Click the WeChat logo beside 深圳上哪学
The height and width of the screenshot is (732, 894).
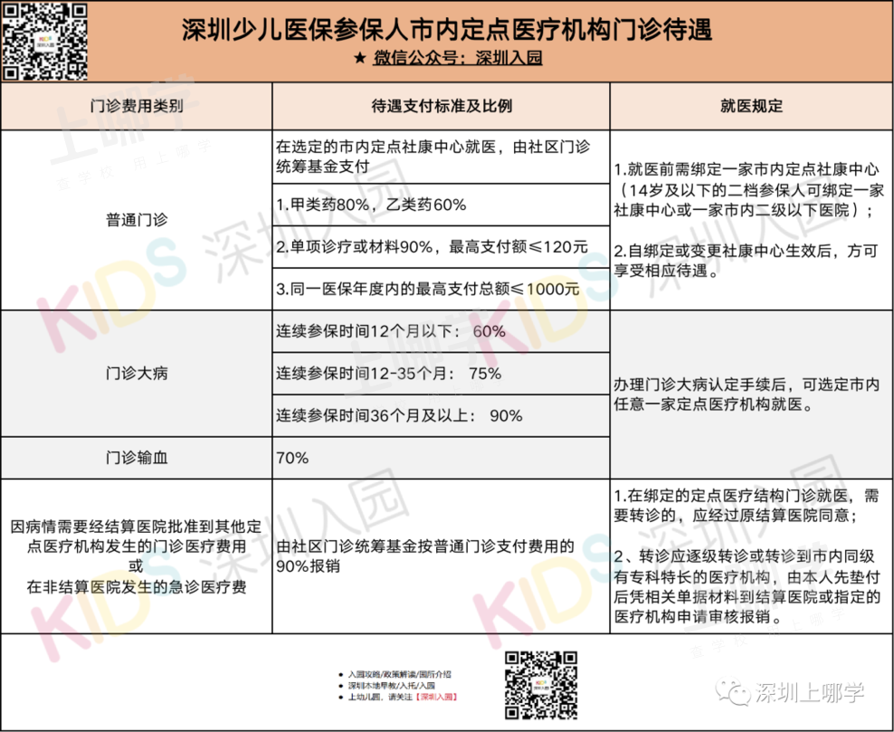(x=733, y=692)
